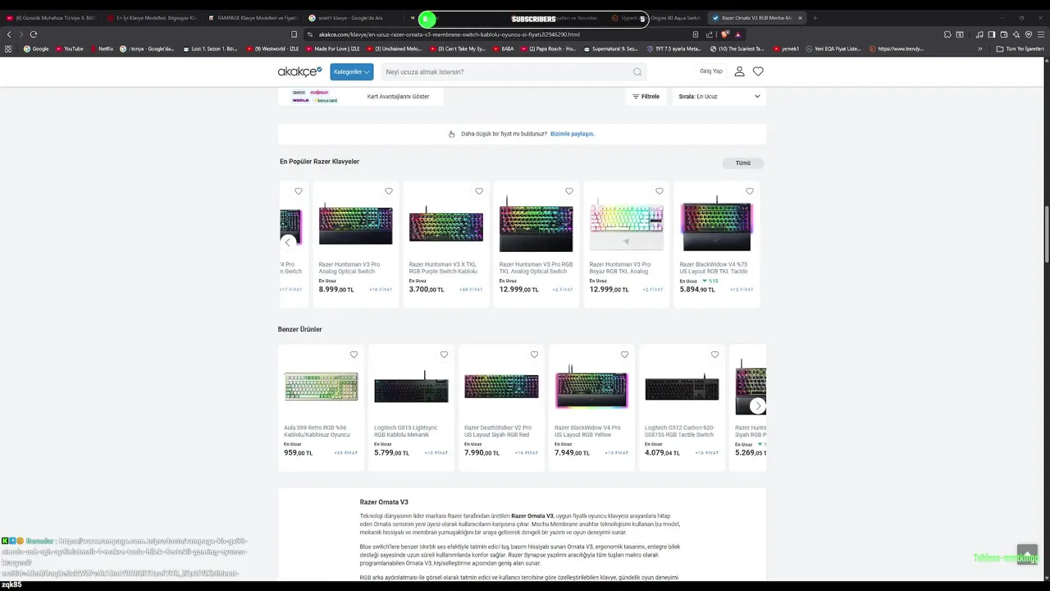
Task: Click the search magnifier icon
Action: [637, 71]
